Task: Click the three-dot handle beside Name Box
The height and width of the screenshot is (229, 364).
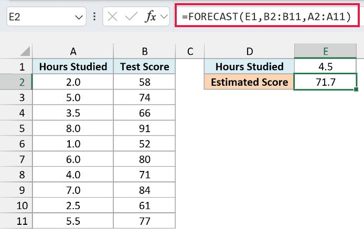Action: [x=94, y=16]
